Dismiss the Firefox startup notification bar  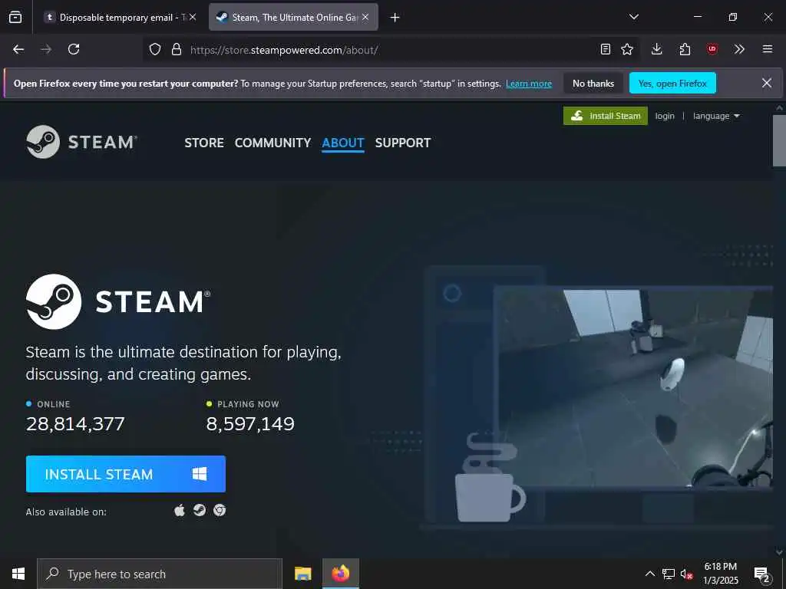tap(767, 83)
